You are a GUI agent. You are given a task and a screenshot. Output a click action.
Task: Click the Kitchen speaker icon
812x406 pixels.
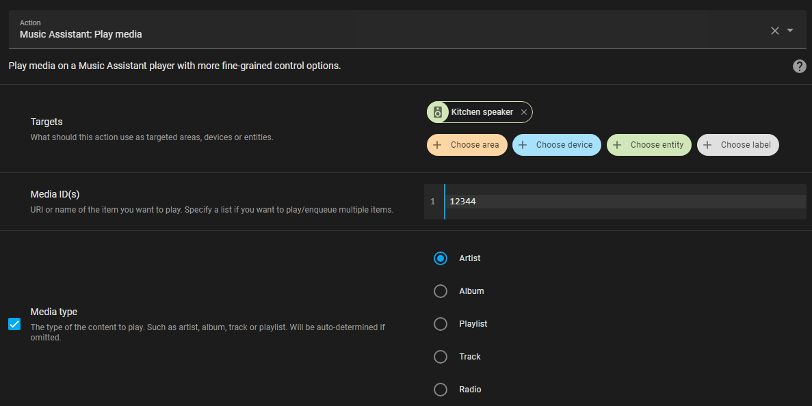pos(438,112)
